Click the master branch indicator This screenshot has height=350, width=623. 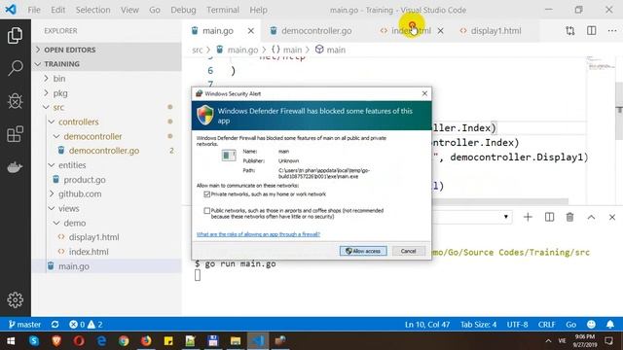[x=24, y=324]
